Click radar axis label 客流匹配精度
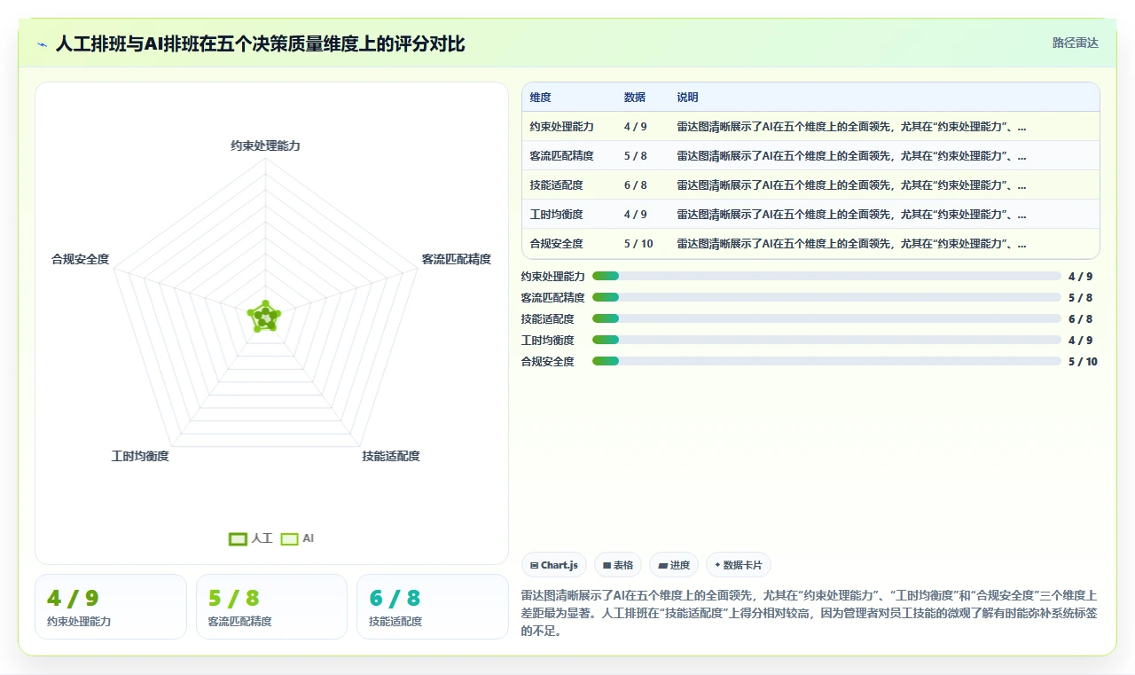Screen dimensions: 1135x675 point(457,259)
